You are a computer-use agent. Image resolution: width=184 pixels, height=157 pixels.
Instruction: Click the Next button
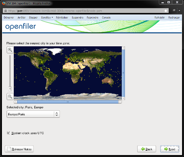pyautogui.click(x=170, y=149)
